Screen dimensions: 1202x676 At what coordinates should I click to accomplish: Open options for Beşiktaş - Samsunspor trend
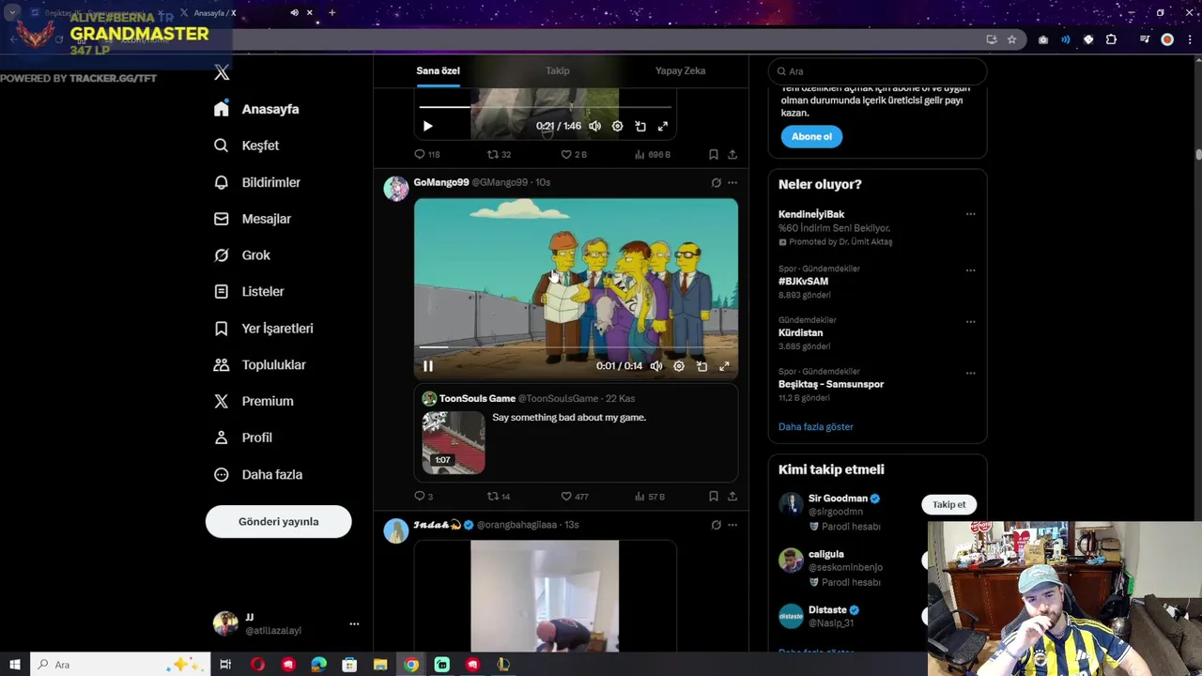tap(970, 373)
